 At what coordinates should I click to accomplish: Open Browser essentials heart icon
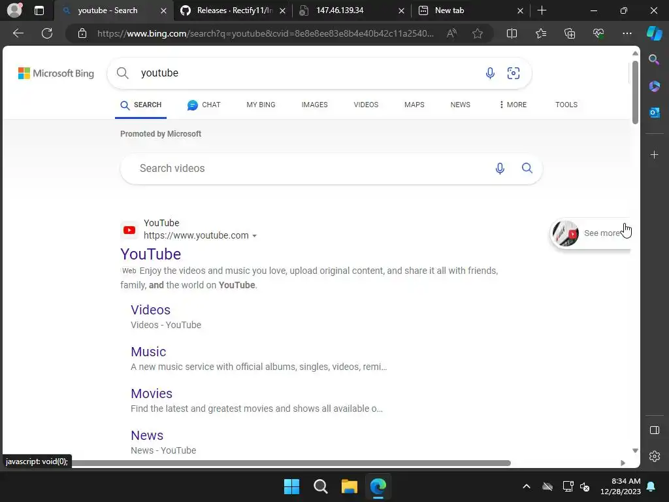tap(598, 33)
